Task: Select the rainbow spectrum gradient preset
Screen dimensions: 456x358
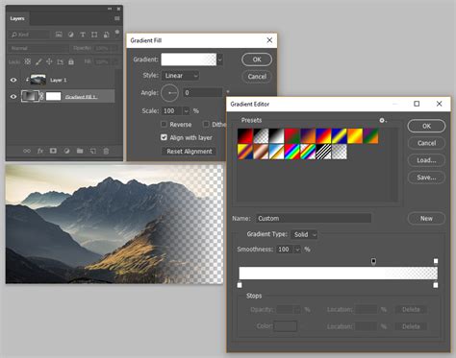Action: [x=292, y=152]
